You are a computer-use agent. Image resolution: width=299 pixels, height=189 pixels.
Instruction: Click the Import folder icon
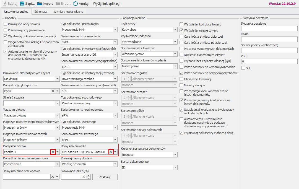[x=40, y=4]
